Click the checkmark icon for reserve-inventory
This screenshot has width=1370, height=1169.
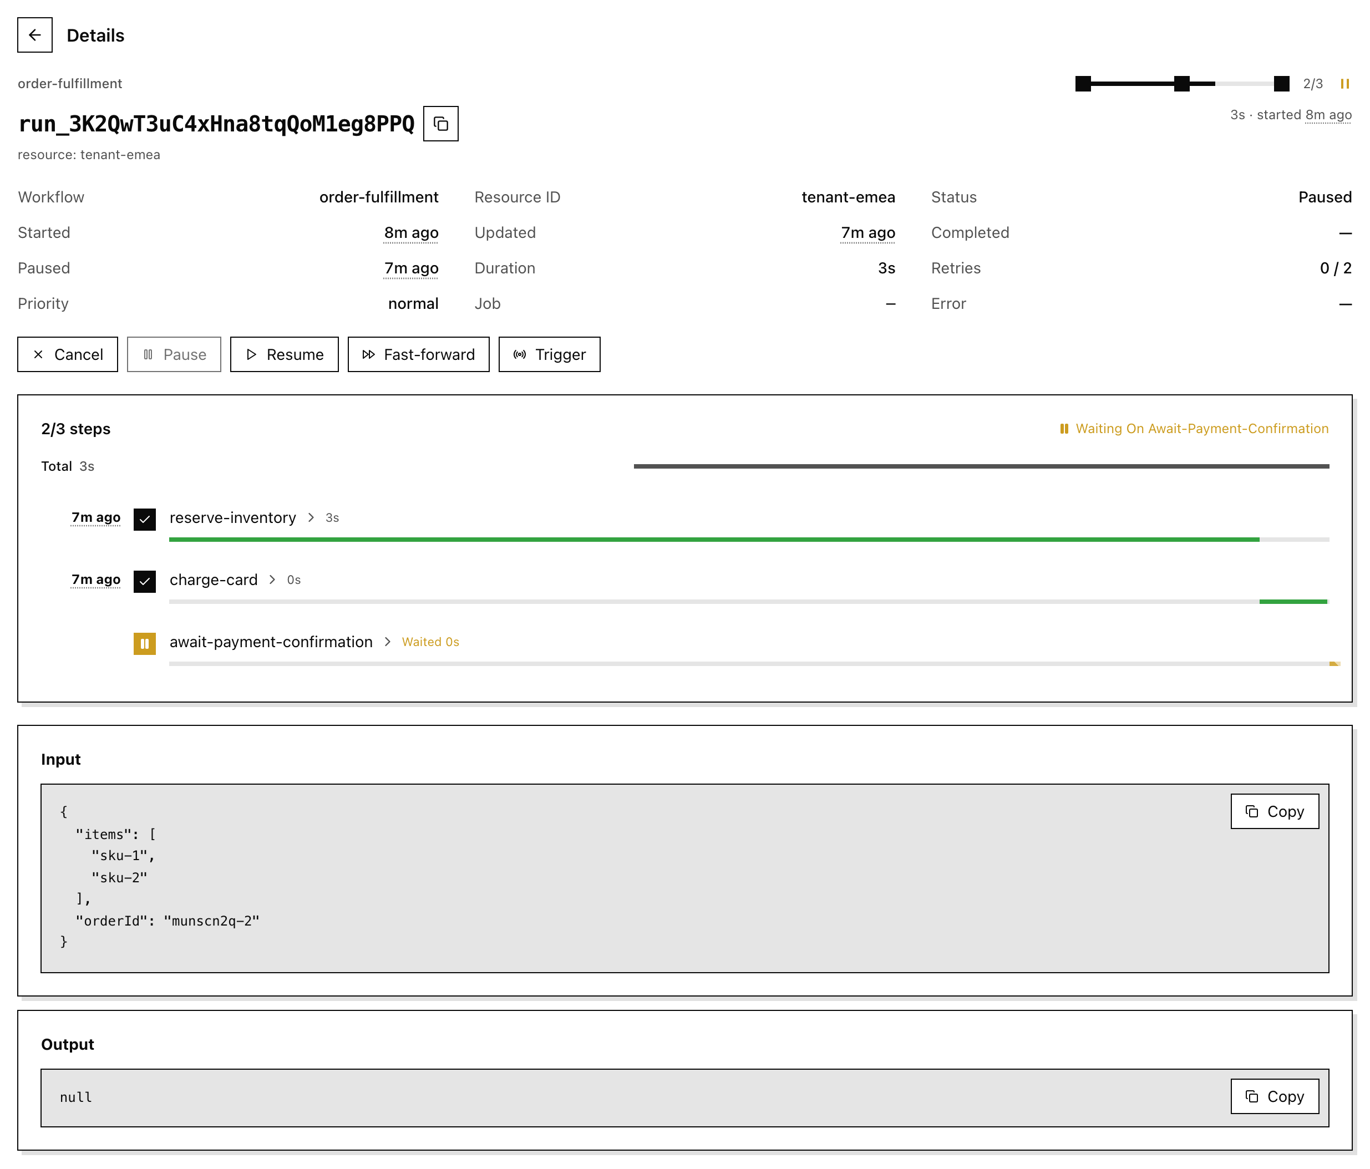click(145, 519)
